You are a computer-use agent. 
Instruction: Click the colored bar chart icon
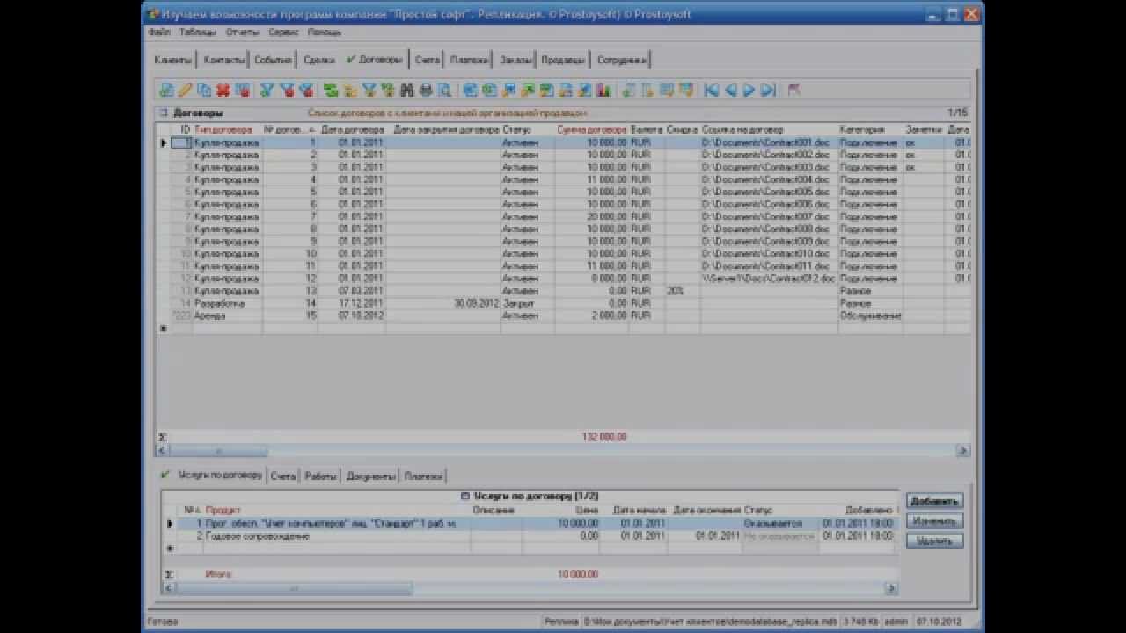click(603, 90)
